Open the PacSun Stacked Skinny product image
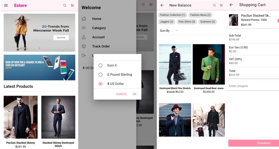 pos(21,117)
